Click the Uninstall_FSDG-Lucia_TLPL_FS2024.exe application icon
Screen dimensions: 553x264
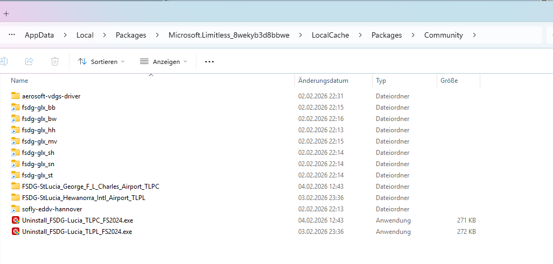[x=16, y=232]
